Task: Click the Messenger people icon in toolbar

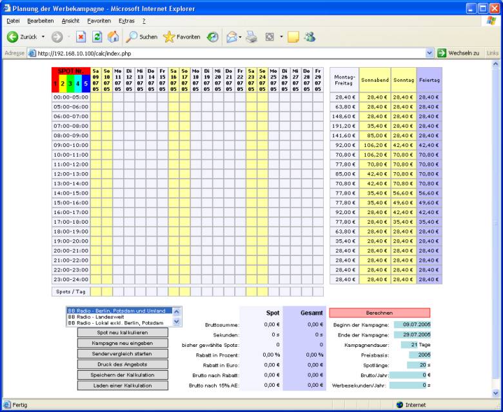Action: pos(310,37)
